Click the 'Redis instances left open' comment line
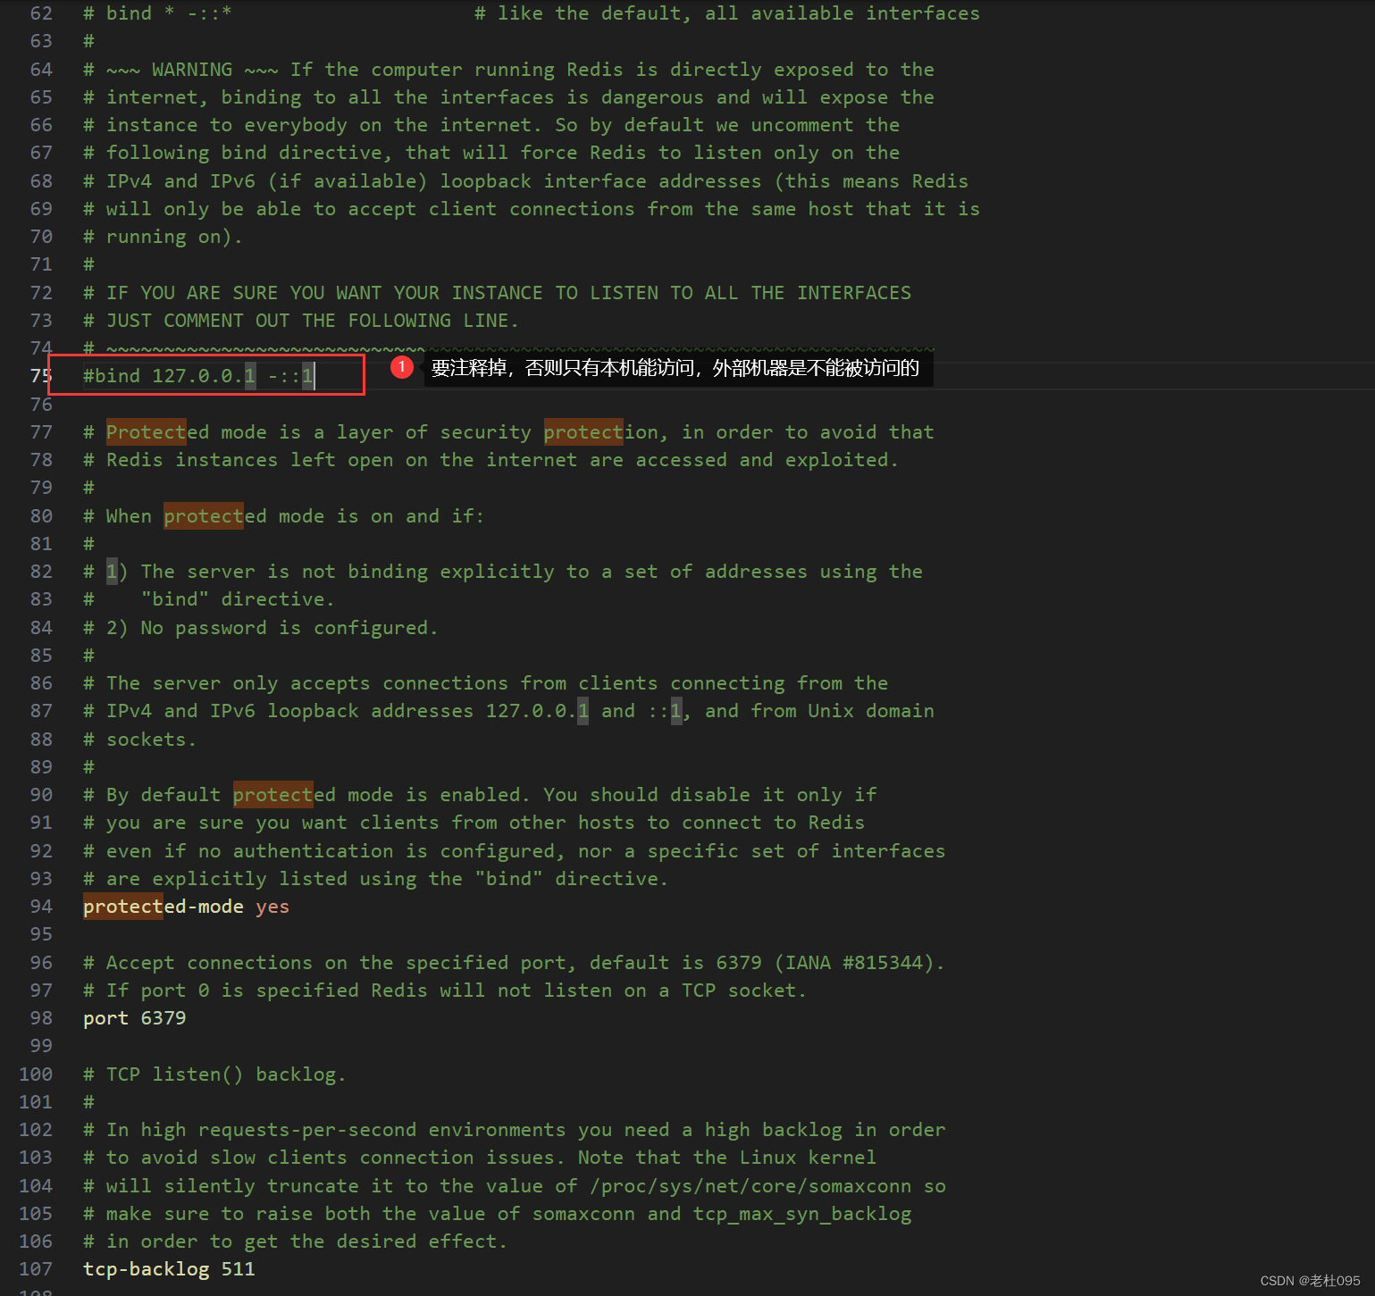1375x1296 pixels. click(490, 460)
